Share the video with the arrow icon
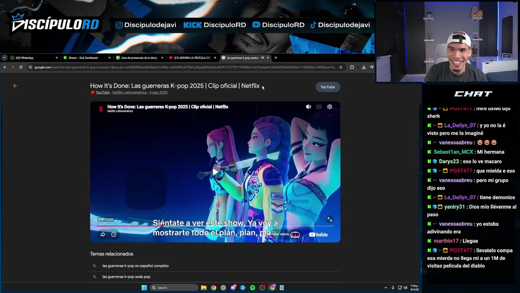Screen dimensions: 520x293 (x=103, y=234)
